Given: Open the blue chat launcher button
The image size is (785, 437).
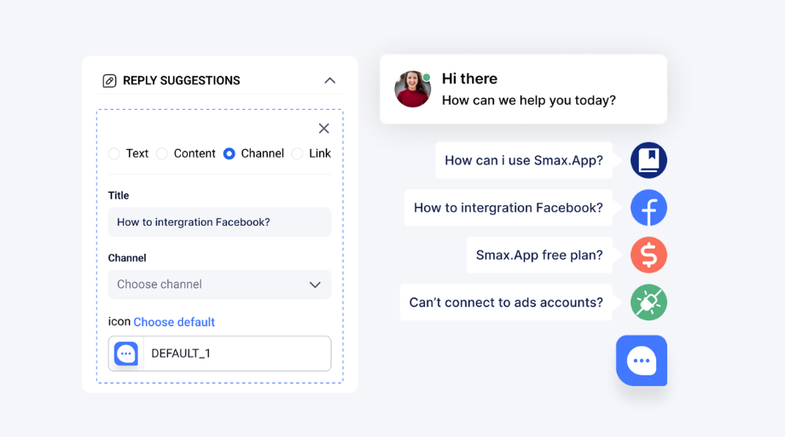Looking at the screenshot, I should (x=642, y=360).
